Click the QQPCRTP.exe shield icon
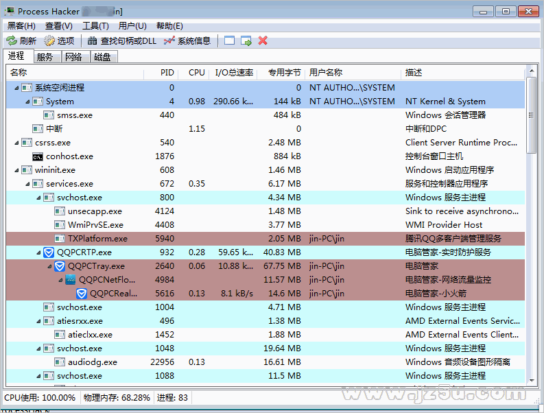 (x=49, y=252)
